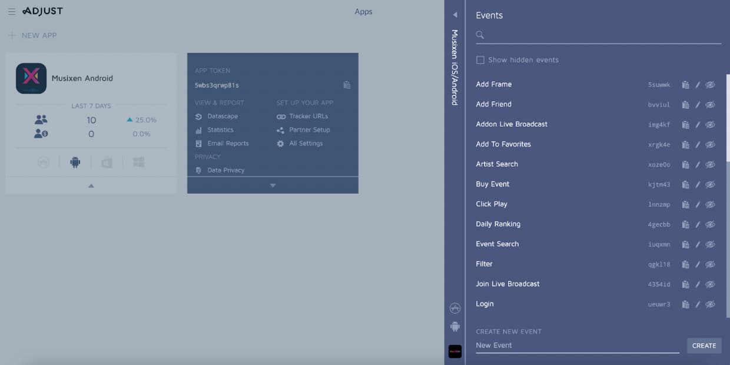Open All Settings

300,144
